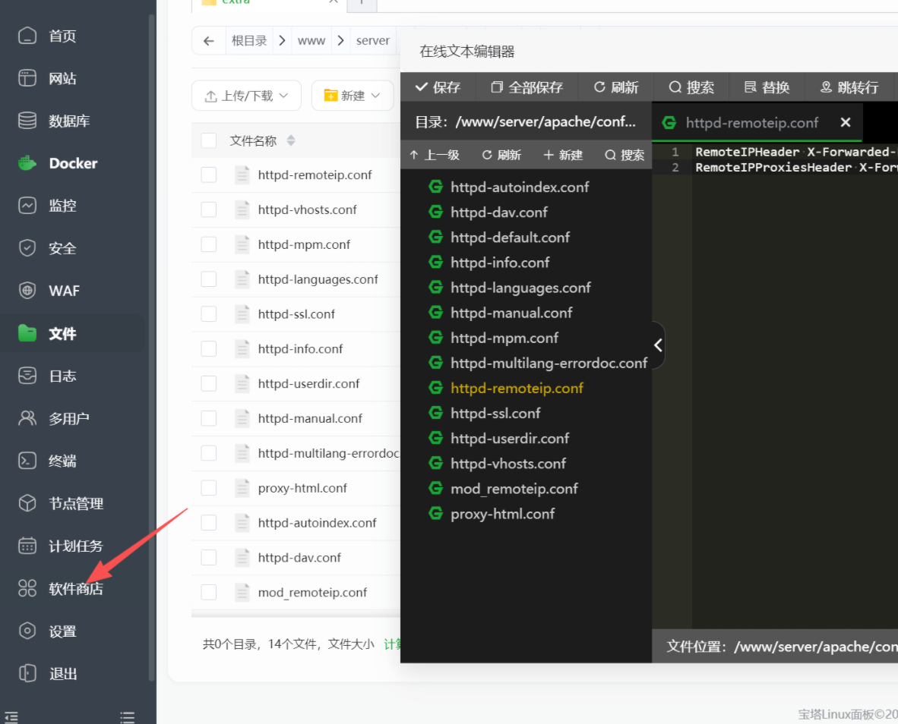Click the 设置 settings icon

27,631
